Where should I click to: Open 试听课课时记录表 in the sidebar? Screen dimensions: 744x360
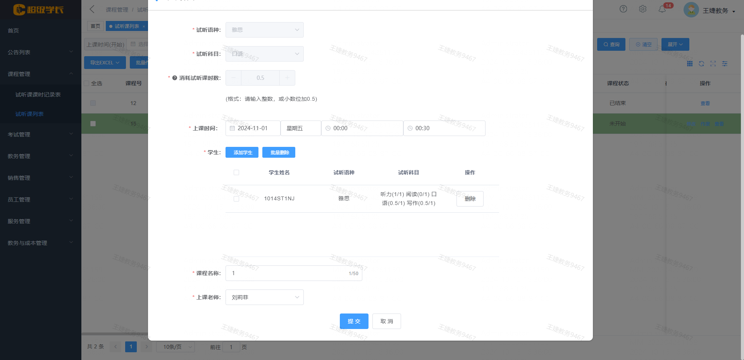pos(38,95)
